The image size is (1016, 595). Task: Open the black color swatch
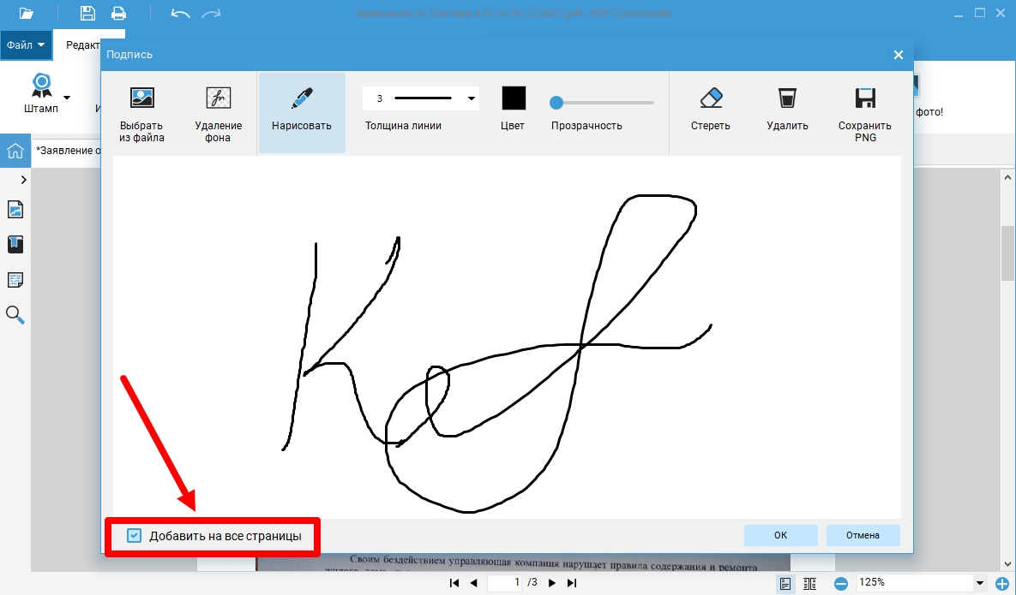513,98
